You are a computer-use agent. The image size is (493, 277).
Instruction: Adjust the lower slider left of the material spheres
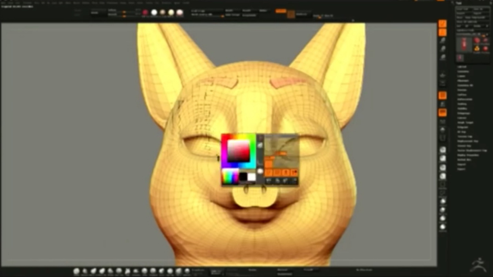point(123,16)
